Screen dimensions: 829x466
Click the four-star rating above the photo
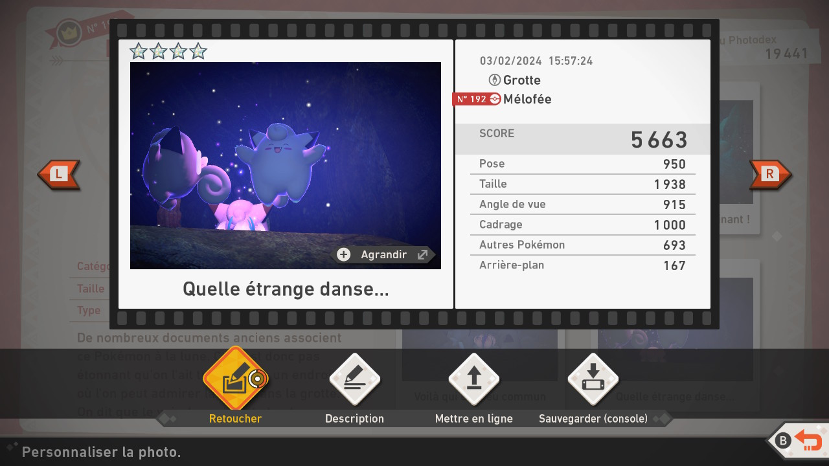pyautogui.click(x=168, y=51)
